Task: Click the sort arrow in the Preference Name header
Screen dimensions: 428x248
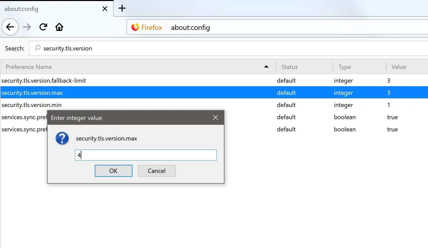Action: (266, 67)
